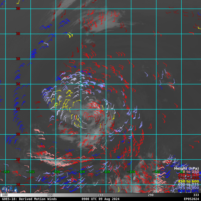Click the EP052024 storm identifier
The image size is (201, 201).
tap(191, 199)
